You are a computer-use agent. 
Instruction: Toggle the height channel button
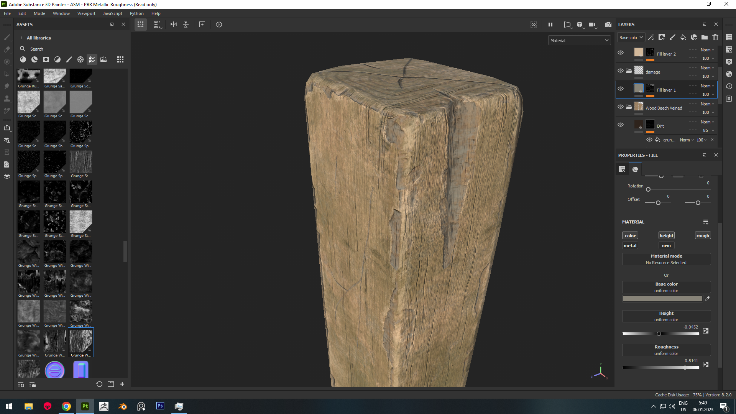click(x=666, y=236)
